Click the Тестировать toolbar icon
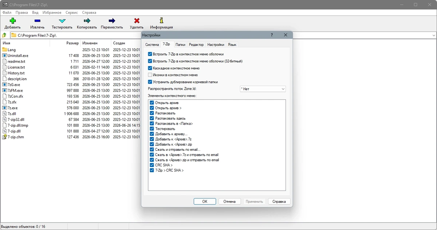 point(62,21)
